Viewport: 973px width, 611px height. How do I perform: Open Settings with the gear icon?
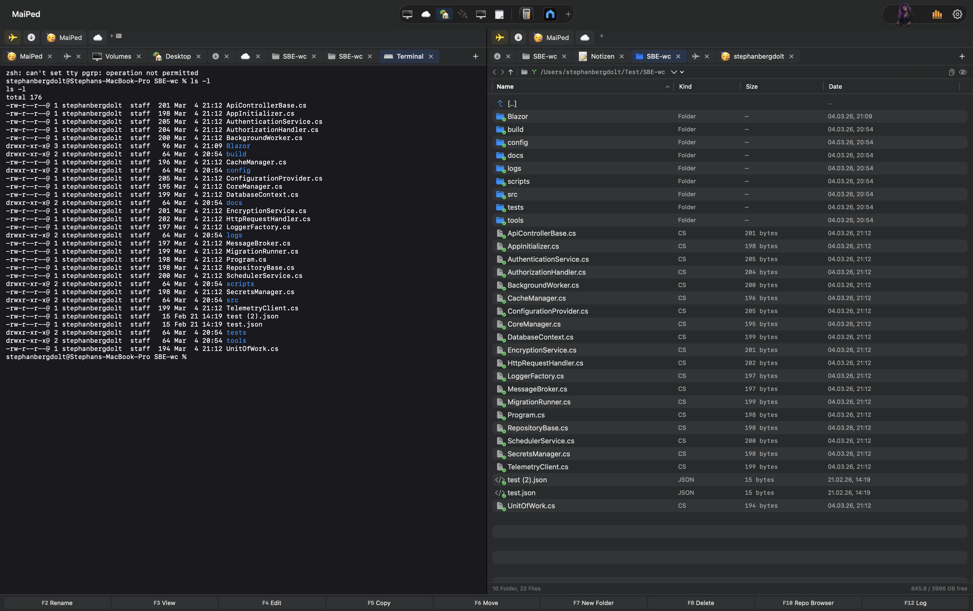[x=957, y=14]
